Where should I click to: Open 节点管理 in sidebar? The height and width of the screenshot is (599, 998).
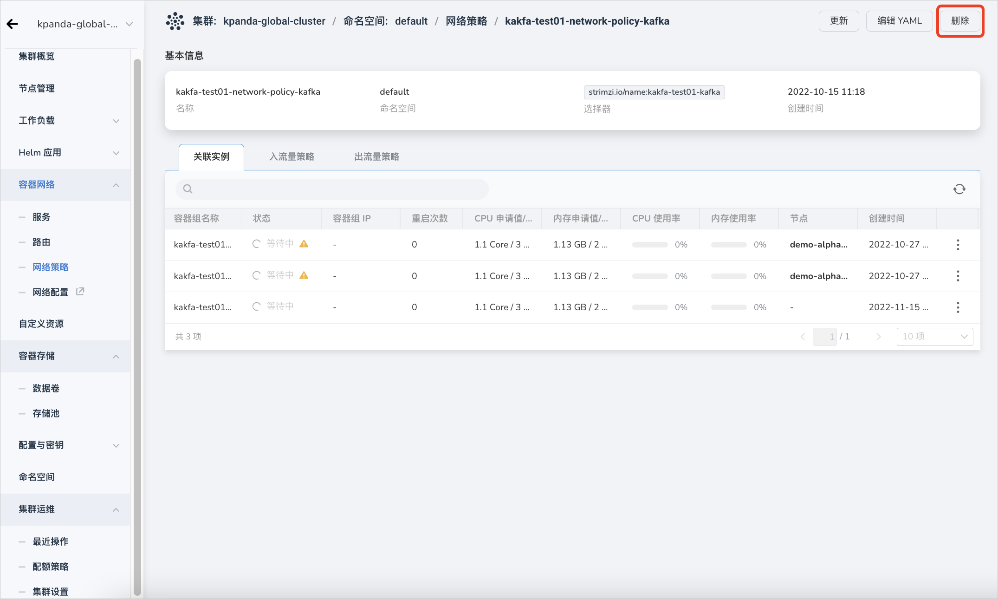tap(37, 88)
